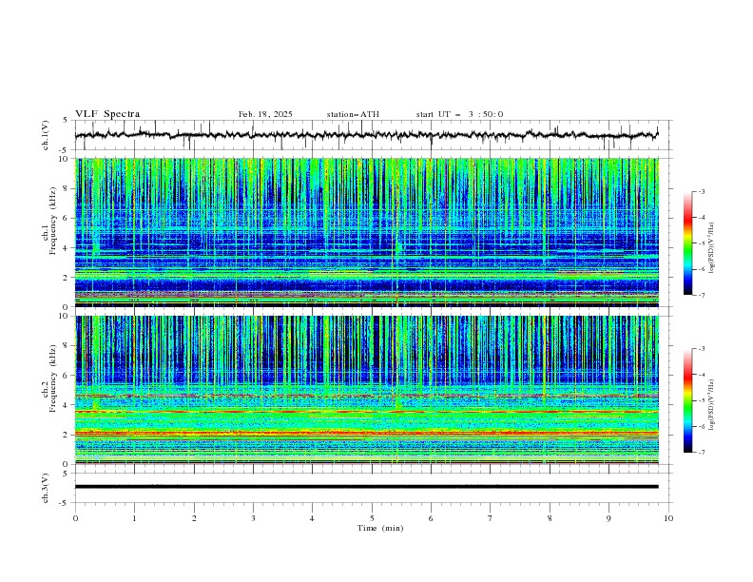Click time axis tick label "2"

pos(194,518)
